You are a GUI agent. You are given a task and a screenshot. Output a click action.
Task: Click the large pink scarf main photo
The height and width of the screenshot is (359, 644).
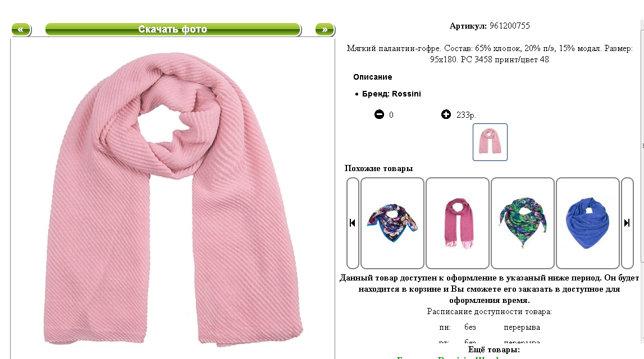click(173, 199)
